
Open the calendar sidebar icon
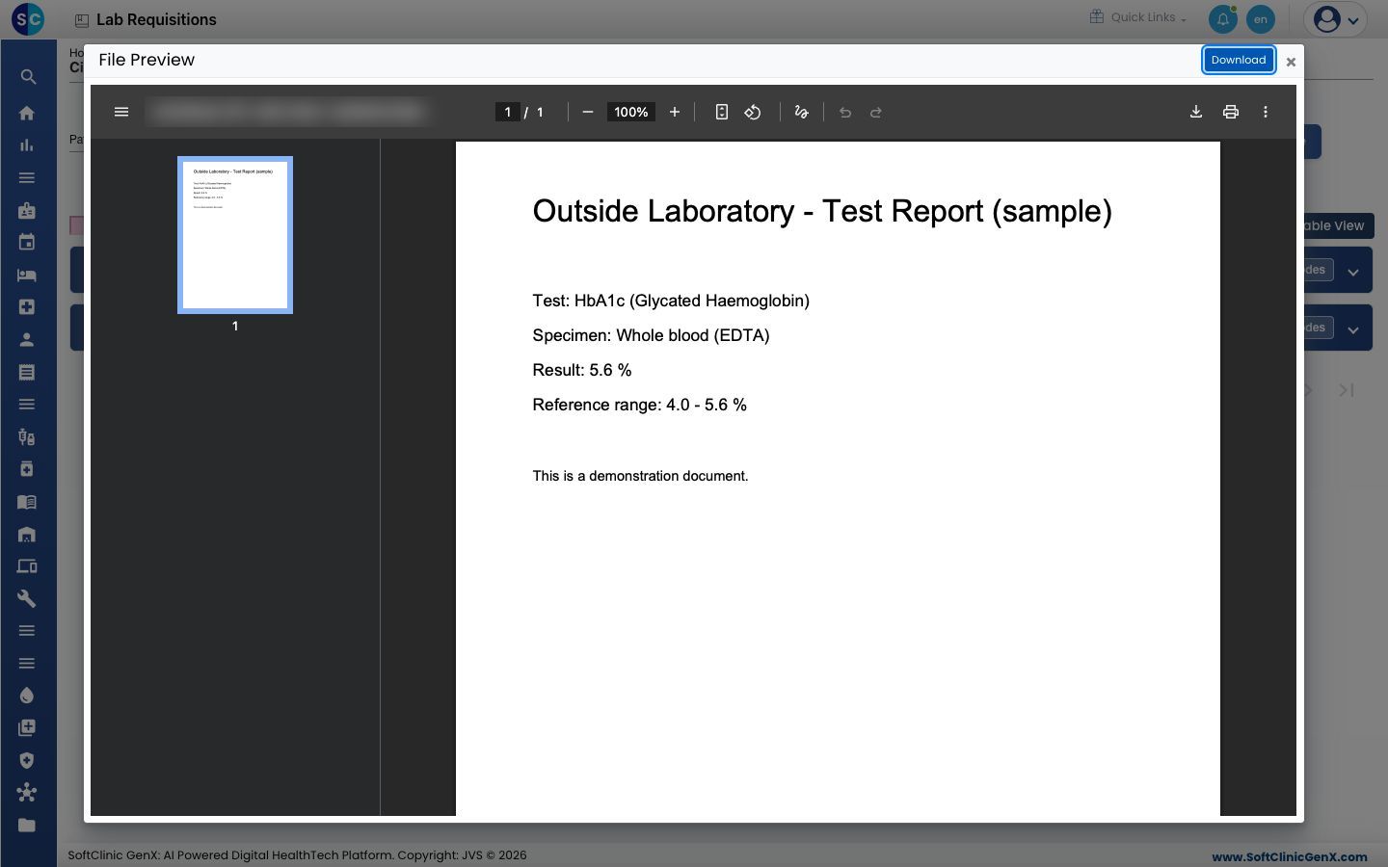(27, 243)
